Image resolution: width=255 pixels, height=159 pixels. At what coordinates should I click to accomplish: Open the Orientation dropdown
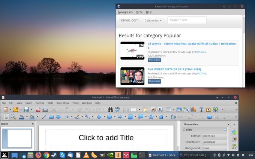click(x=214, y=142)
